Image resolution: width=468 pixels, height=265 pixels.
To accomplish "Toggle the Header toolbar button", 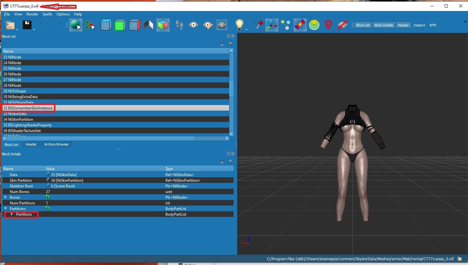I will pyautogui.click(x=403, y=25).
